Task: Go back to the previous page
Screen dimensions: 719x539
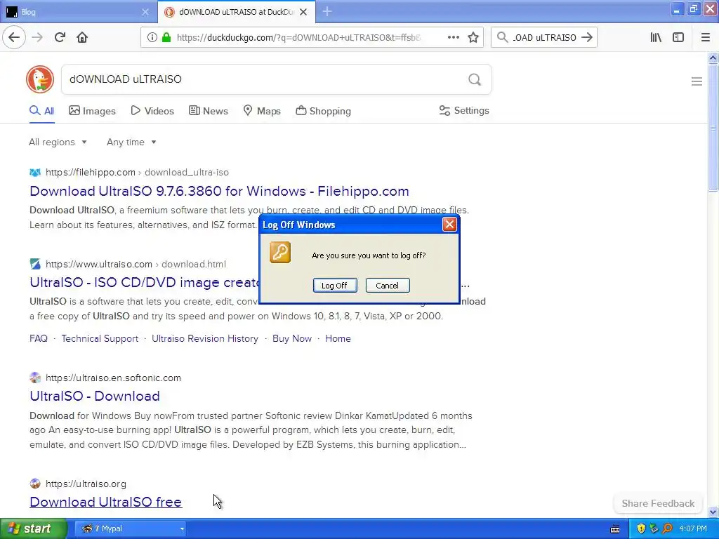Action: (14, 37)
